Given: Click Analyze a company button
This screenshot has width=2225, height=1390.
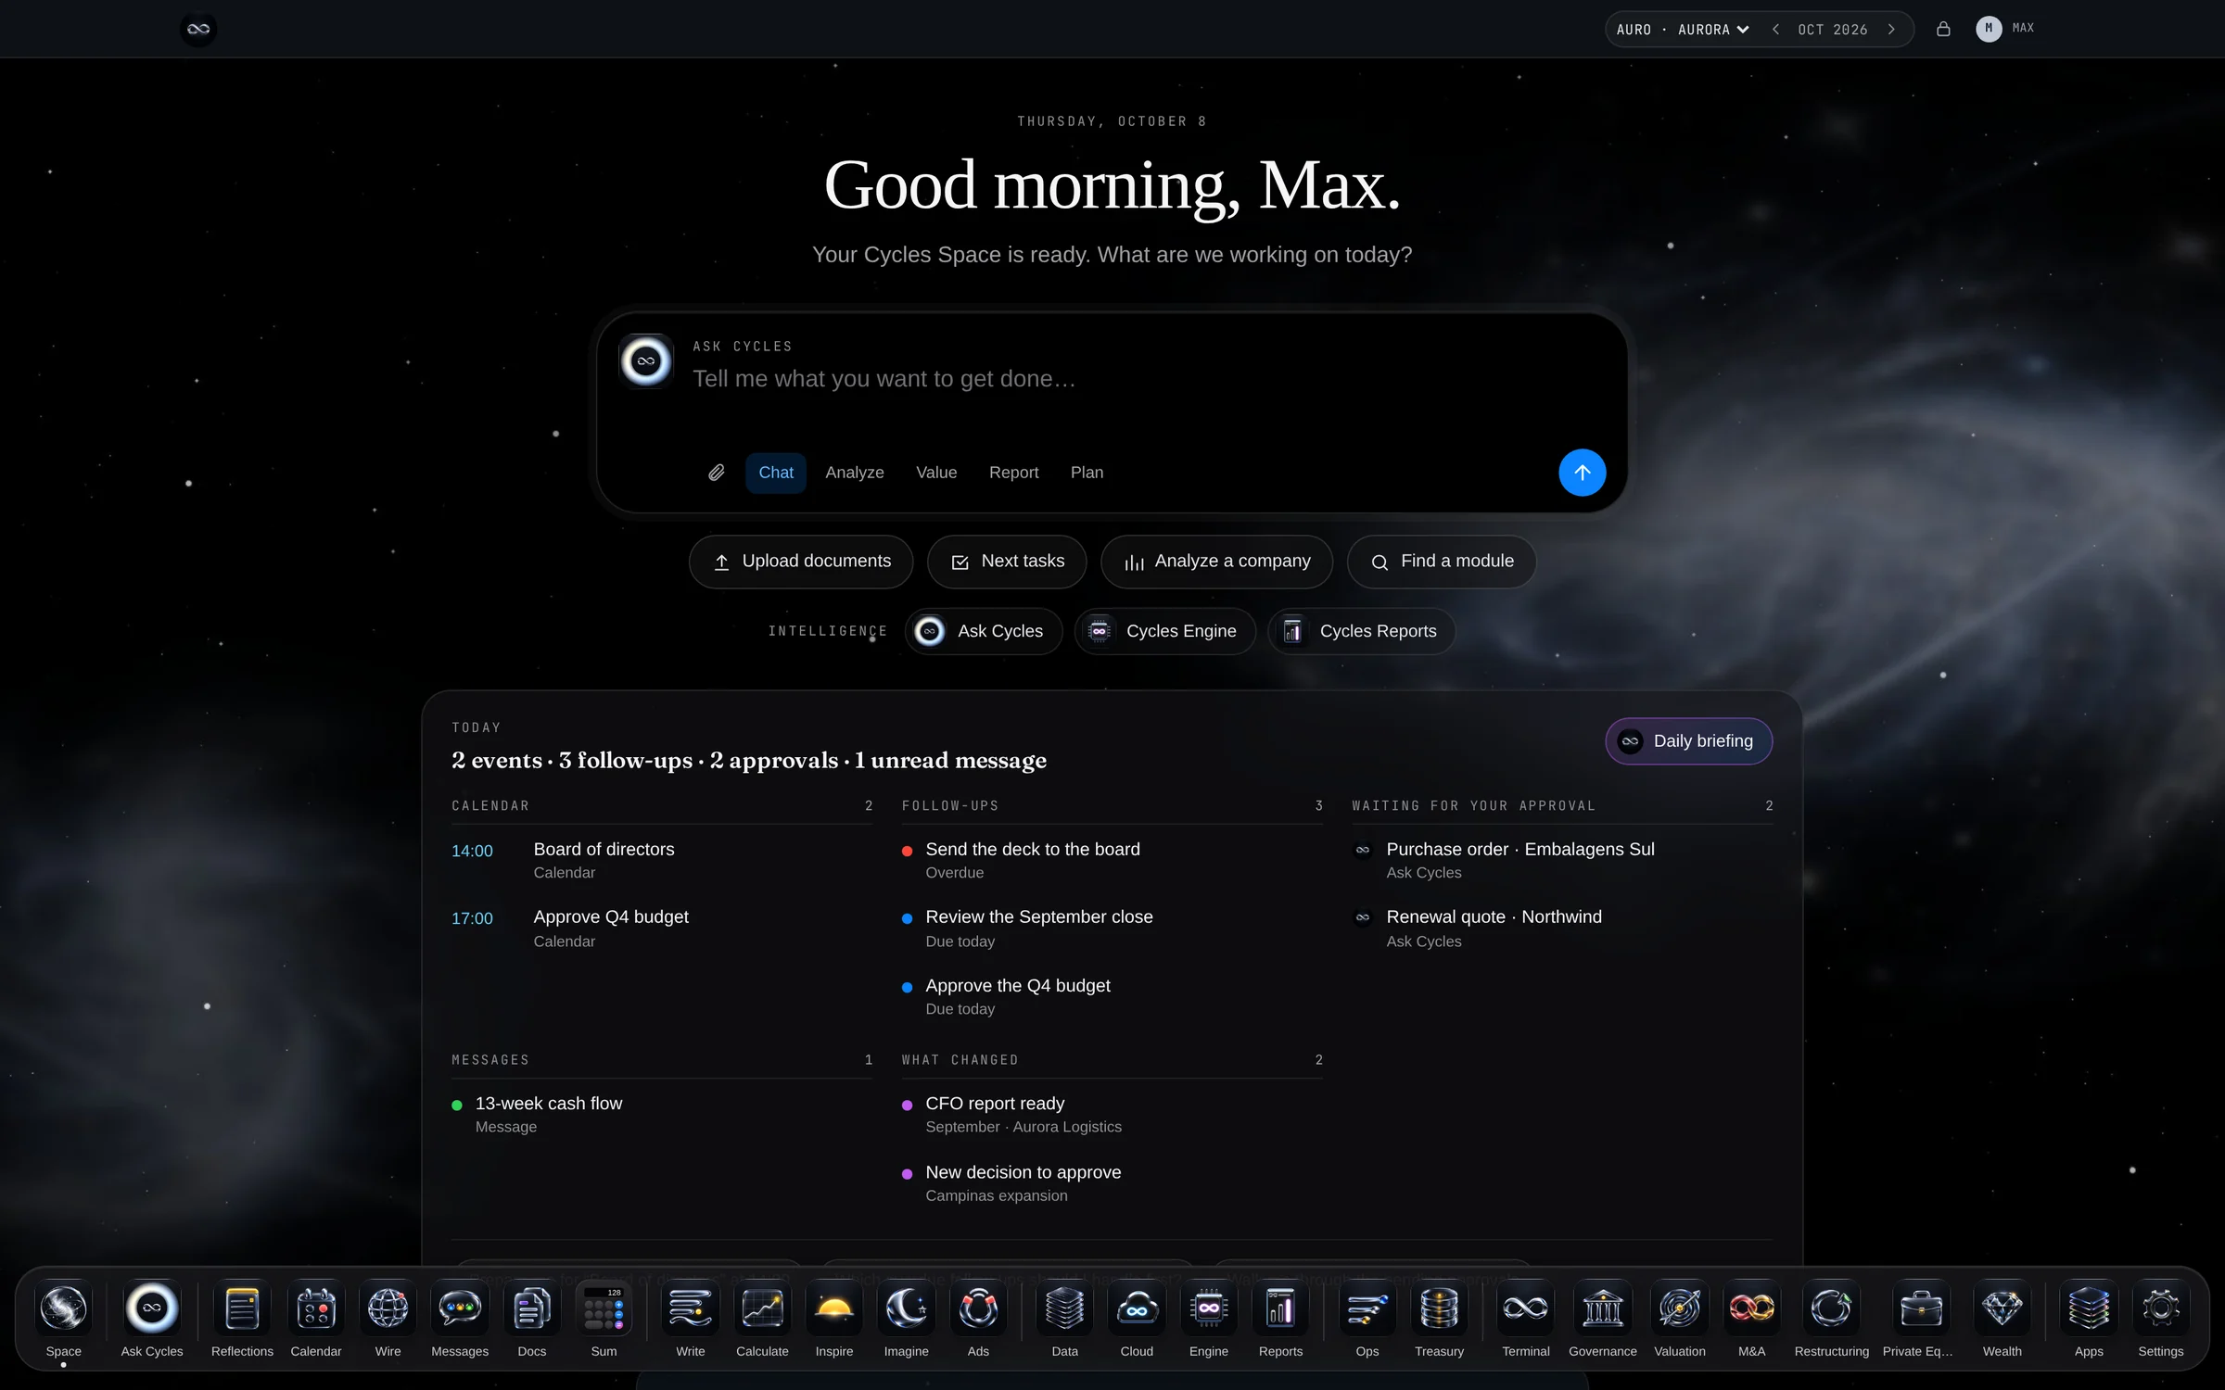Looking at the screenshot, I should pos(1216,562).
